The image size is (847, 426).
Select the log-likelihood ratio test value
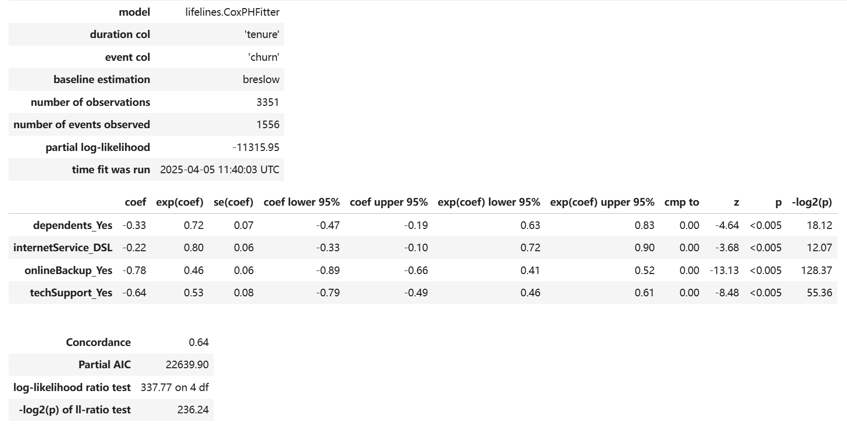pyautogui.click(x=174, y=388)
